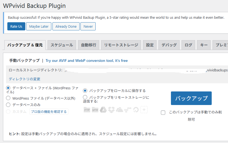Screen dimensions: 228x143
Task: Choose the OneDrive cloud icon
Action: [x=120, y=110]
